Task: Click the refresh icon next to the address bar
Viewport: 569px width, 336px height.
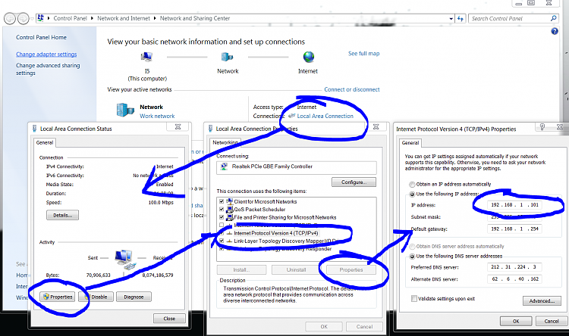Action: point(461,18)
